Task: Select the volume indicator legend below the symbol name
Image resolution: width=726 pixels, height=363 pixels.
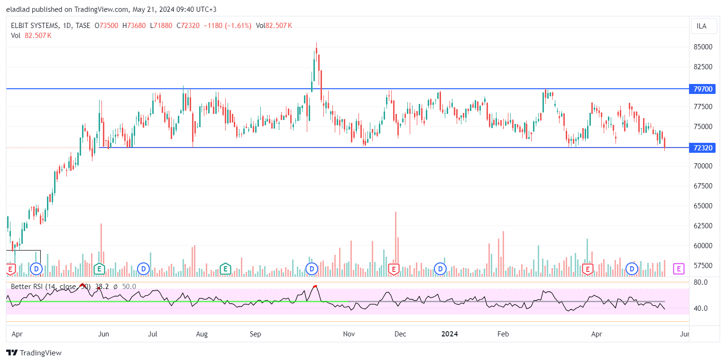Action: pyautogui.click(x=31, y=36)
